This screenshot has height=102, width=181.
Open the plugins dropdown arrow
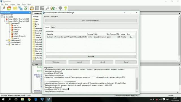(56, 8)
